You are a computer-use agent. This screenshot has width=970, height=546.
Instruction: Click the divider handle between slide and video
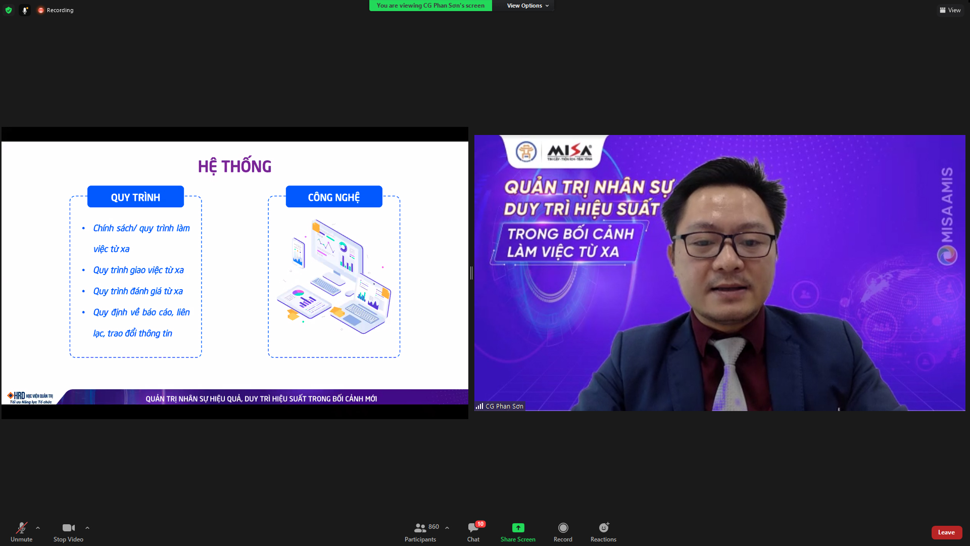(471, 273)
